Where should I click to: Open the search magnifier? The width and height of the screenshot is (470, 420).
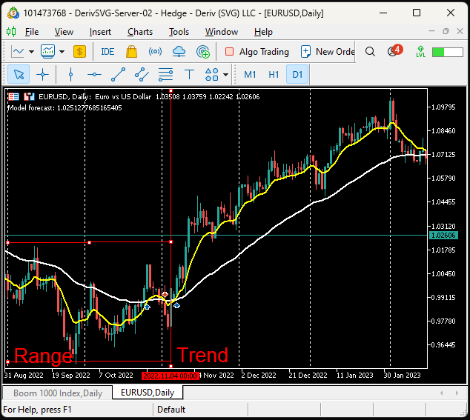click(370, 52)
